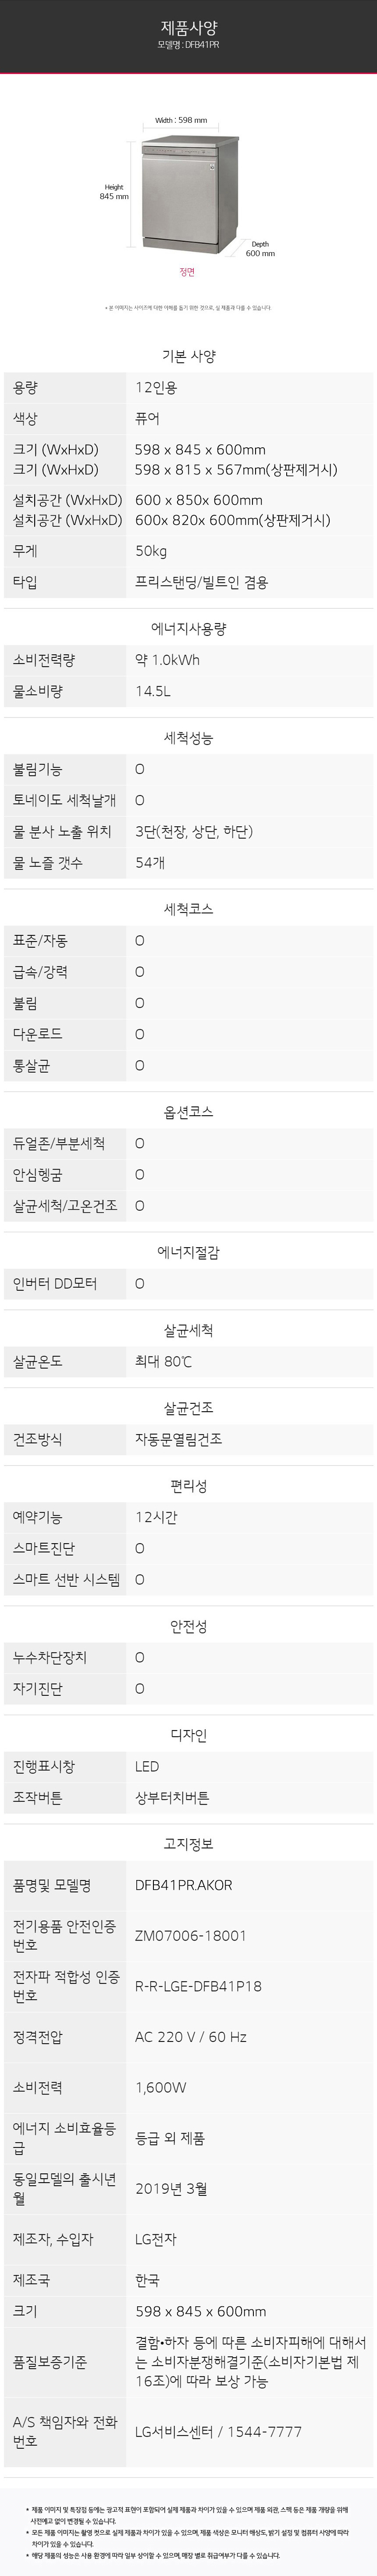
Task: Click the Width 598 mm dimension label
Action: pos(181,120)
